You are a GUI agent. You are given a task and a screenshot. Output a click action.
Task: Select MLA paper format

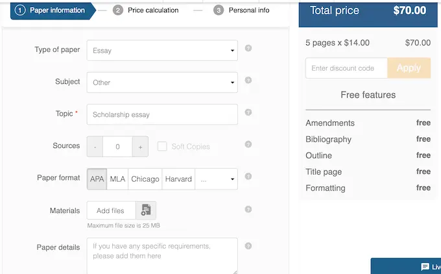click(x=117, y=179)
